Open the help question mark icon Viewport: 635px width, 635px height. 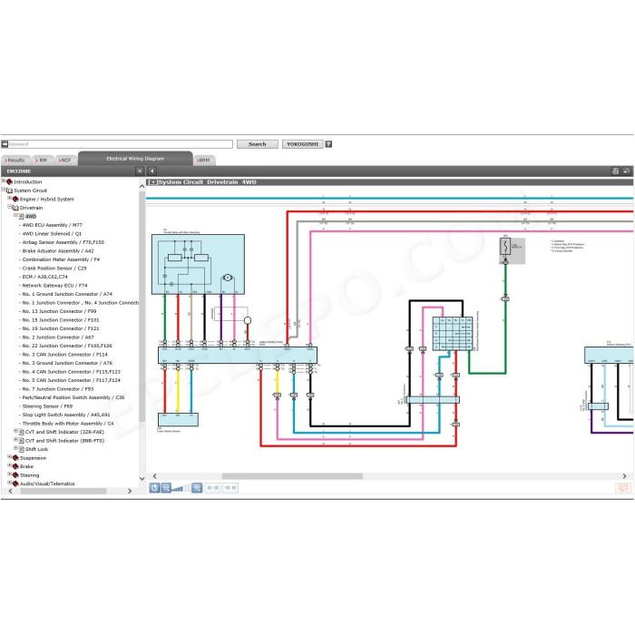click(x=328, y=144)
